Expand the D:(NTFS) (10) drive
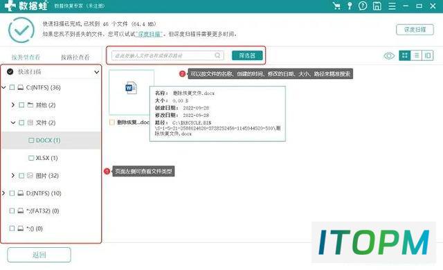Screen dimensions: 443x270 (x=3, y=193)
